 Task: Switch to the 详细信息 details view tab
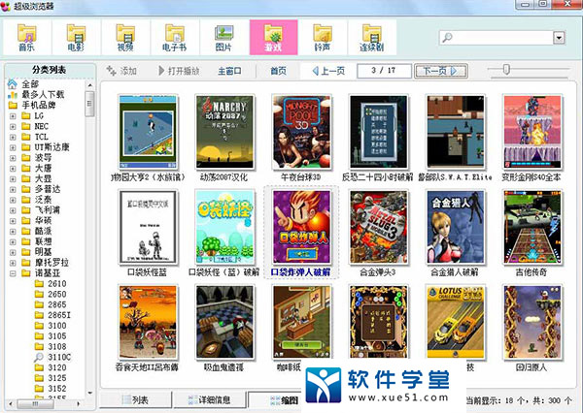(x=209, y=400)
